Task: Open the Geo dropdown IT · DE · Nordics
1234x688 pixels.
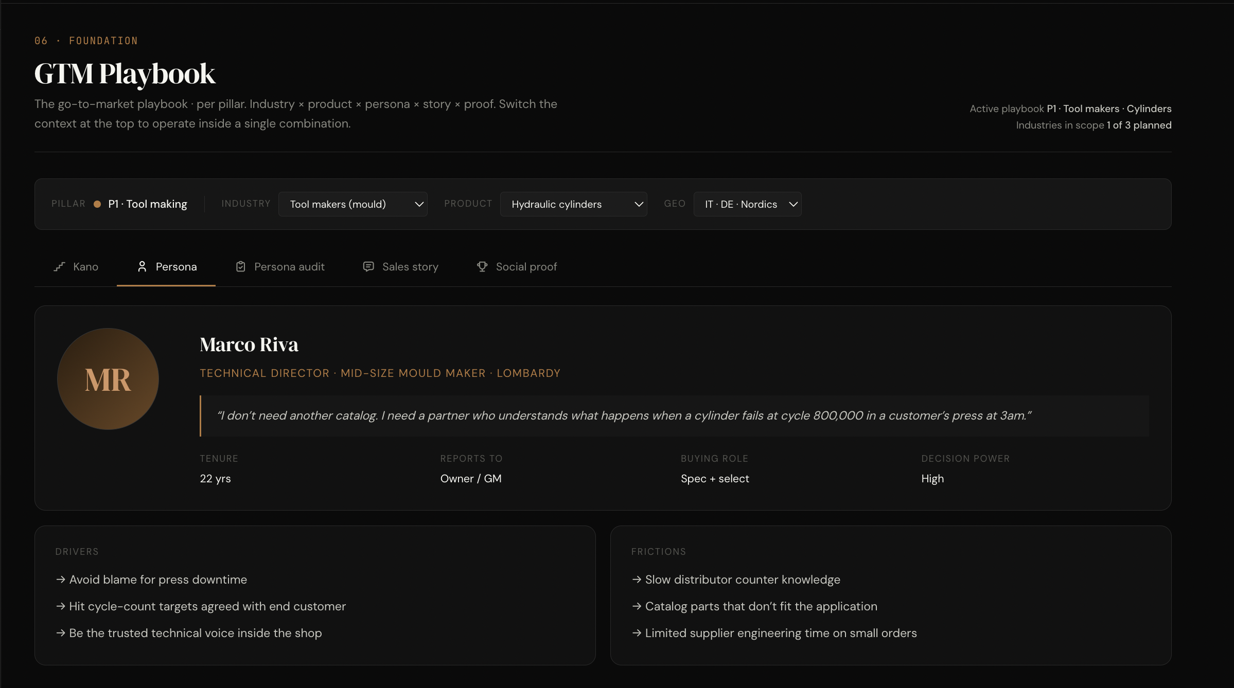Action: coord(748,204)
